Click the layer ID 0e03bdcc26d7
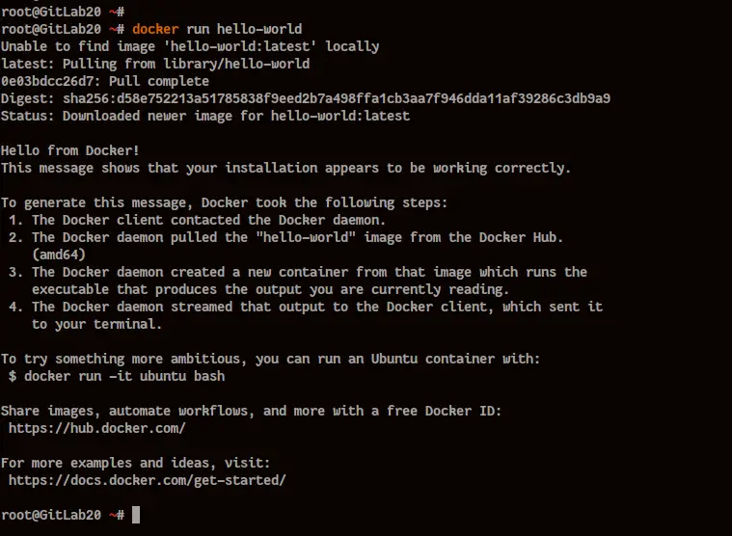The width and height of the screenshot is (732, 536). (50, 81)
